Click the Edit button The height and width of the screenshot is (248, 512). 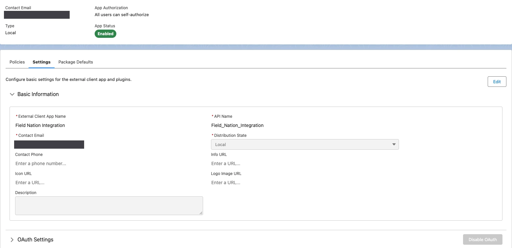[x=497, y=82]
